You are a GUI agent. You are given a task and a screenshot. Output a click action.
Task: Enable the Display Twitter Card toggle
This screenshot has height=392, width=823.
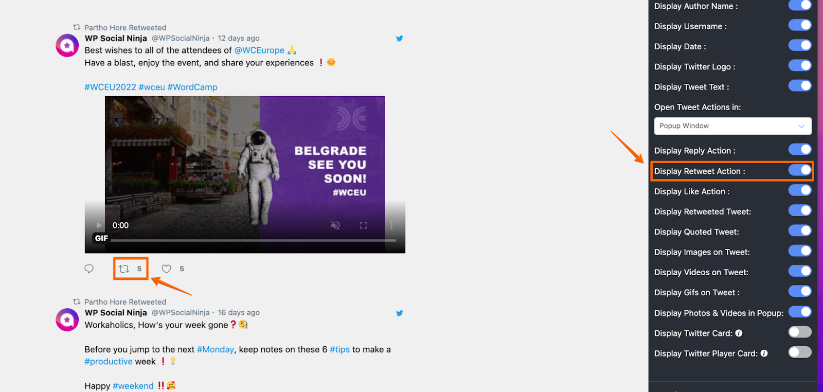800,332
